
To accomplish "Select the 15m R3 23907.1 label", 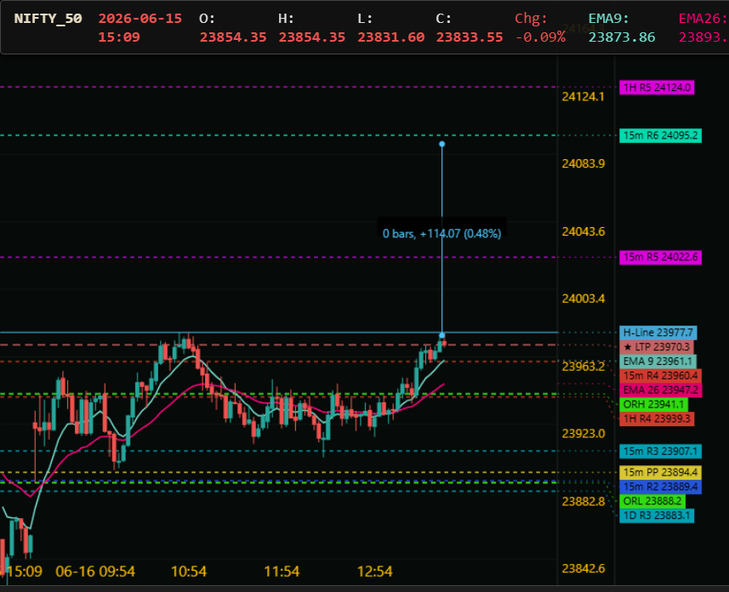I will [660, 451].
